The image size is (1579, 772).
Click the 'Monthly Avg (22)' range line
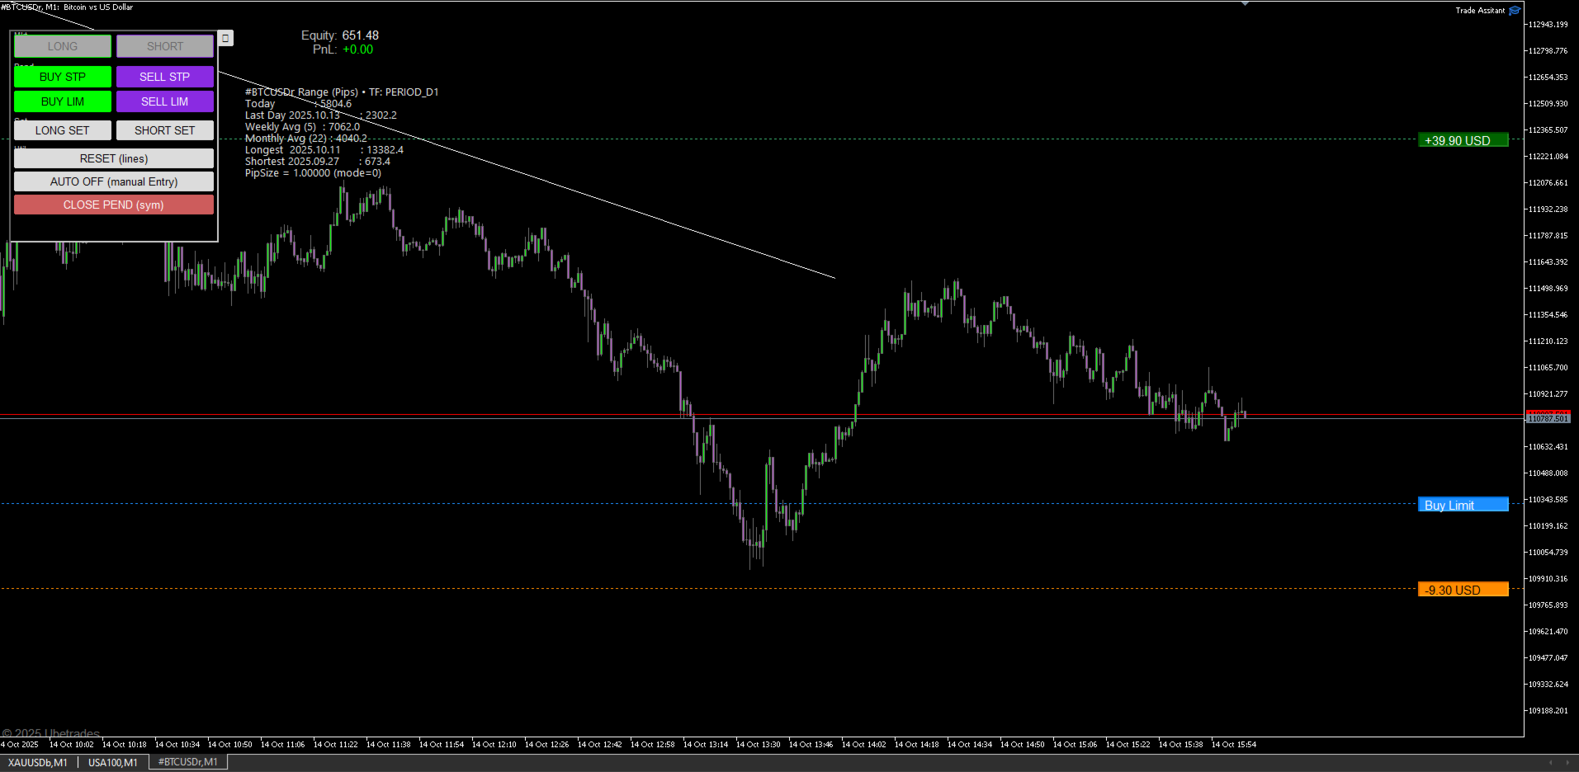(306, 139)
